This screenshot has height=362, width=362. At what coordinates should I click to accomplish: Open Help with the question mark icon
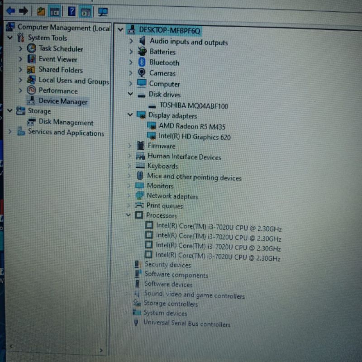71,11
